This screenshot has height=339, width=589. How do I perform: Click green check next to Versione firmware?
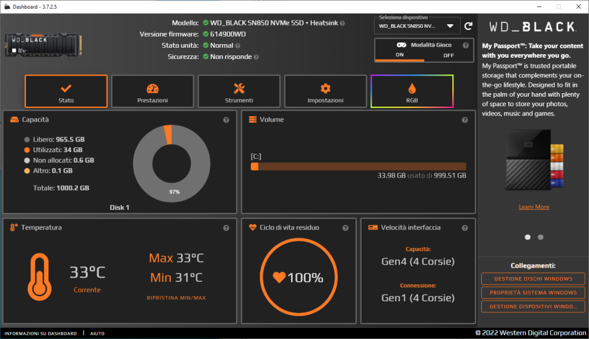(206, 34)
